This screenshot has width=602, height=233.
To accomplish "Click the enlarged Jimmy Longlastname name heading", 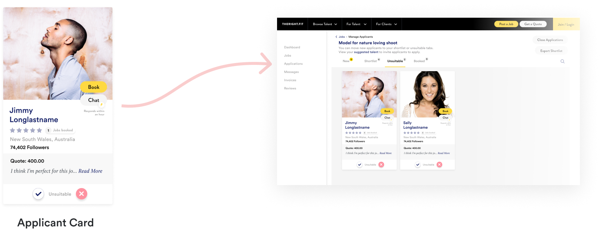I will coord(34,115).
